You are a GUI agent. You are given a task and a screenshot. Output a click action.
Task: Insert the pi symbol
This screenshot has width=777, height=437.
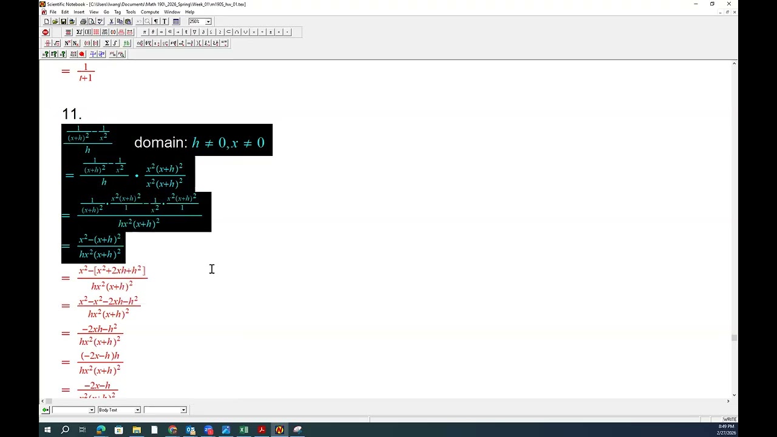[x=144, y=32]
